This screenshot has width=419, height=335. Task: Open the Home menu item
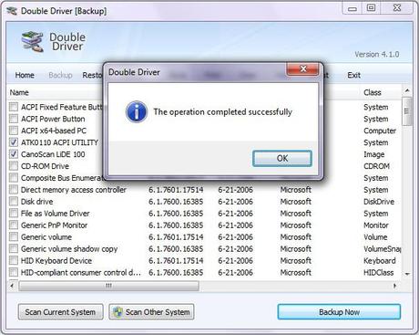(x=25, y=75)
